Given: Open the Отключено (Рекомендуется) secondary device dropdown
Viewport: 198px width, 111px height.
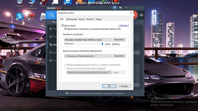Looking at the screenshot, I should pyautogui.click(x=88, y=56).
